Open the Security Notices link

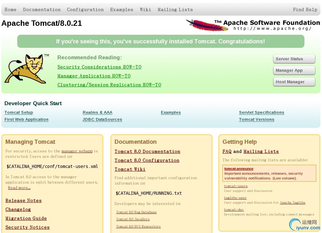pos(27,227)
